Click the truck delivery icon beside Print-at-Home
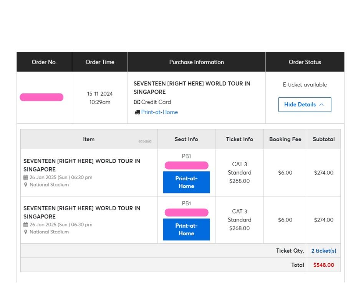The image size is (361, 303). click(137, 112)
